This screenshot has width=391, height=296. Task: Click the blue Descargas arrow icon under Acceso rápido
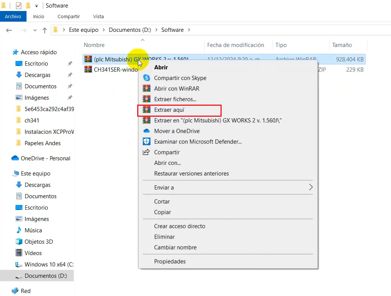[x=19, y=75]
